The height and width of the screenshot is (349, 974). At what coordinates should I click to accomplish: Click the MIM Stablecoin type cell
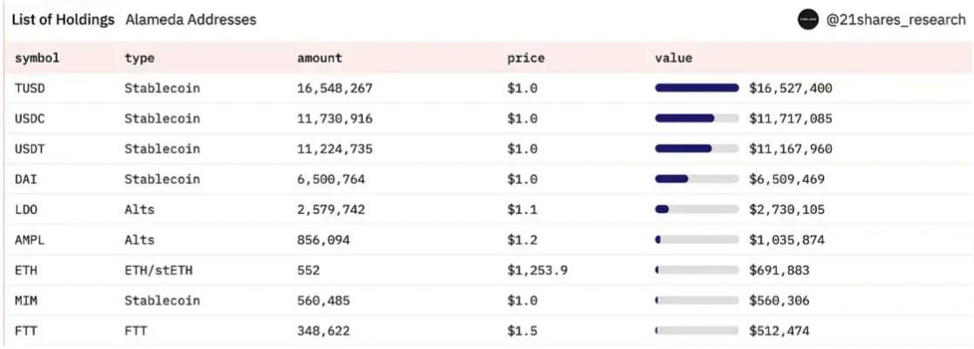coord(161,301)
